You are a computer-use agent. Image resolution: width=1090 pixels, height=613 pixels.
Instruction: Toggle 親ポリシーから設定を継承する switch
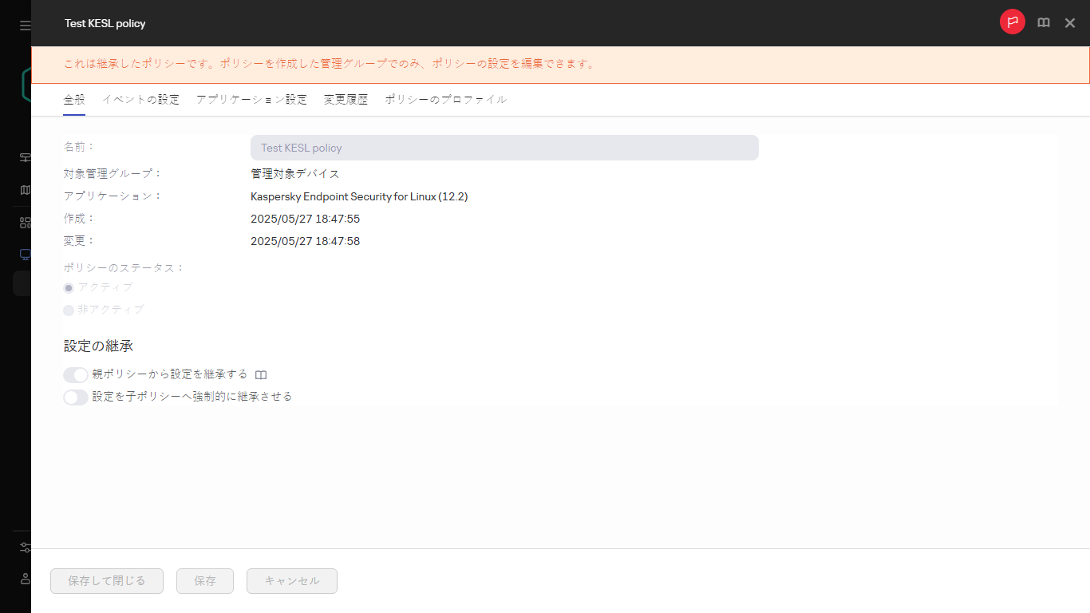click(76, 374)
